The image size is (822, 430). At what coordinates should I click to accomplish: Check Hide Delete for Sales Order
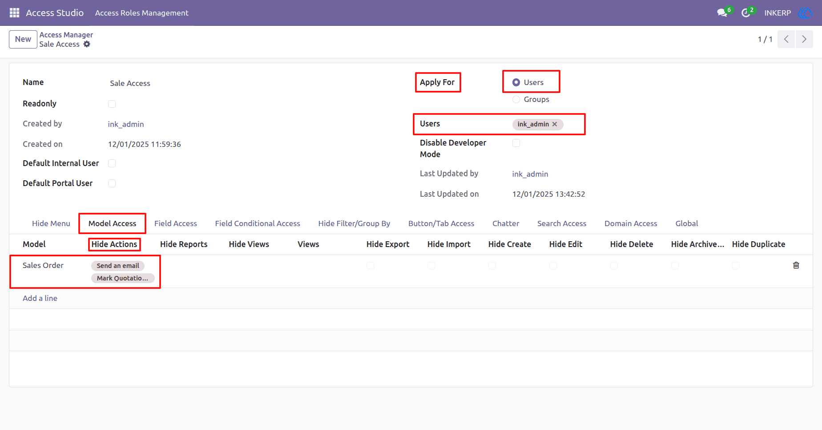tap(614, 265)
